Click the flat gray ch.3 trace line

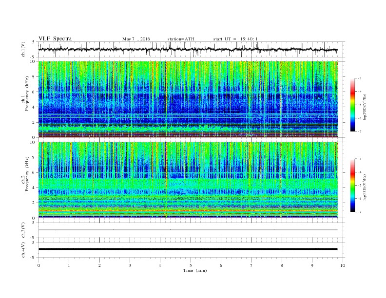pos(188,230)
